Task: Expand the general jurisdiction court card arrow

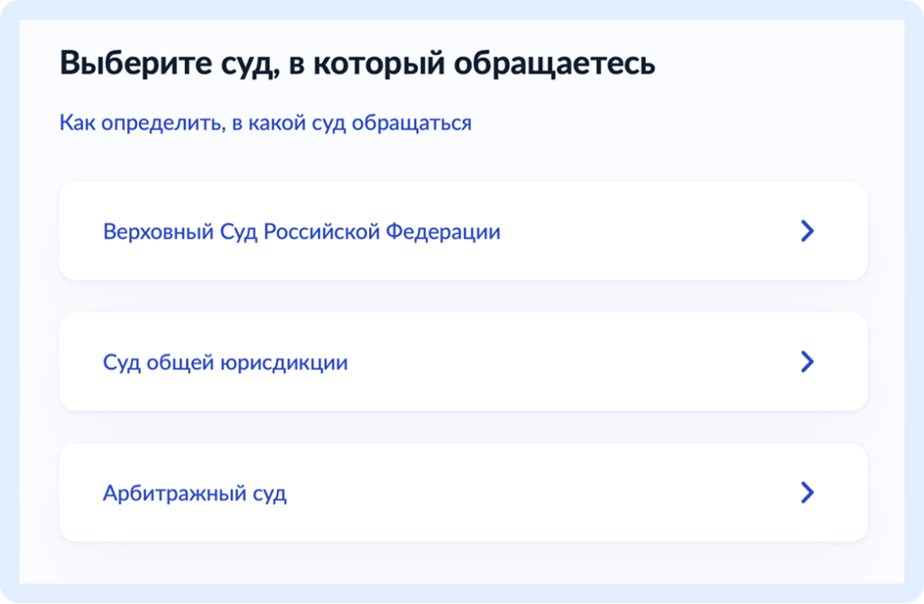Action: pos(808,362)
